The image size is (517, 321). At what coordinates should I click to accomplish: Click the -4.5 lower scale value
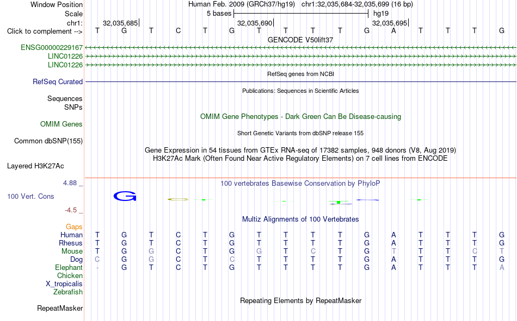click(x=71, y=210)
